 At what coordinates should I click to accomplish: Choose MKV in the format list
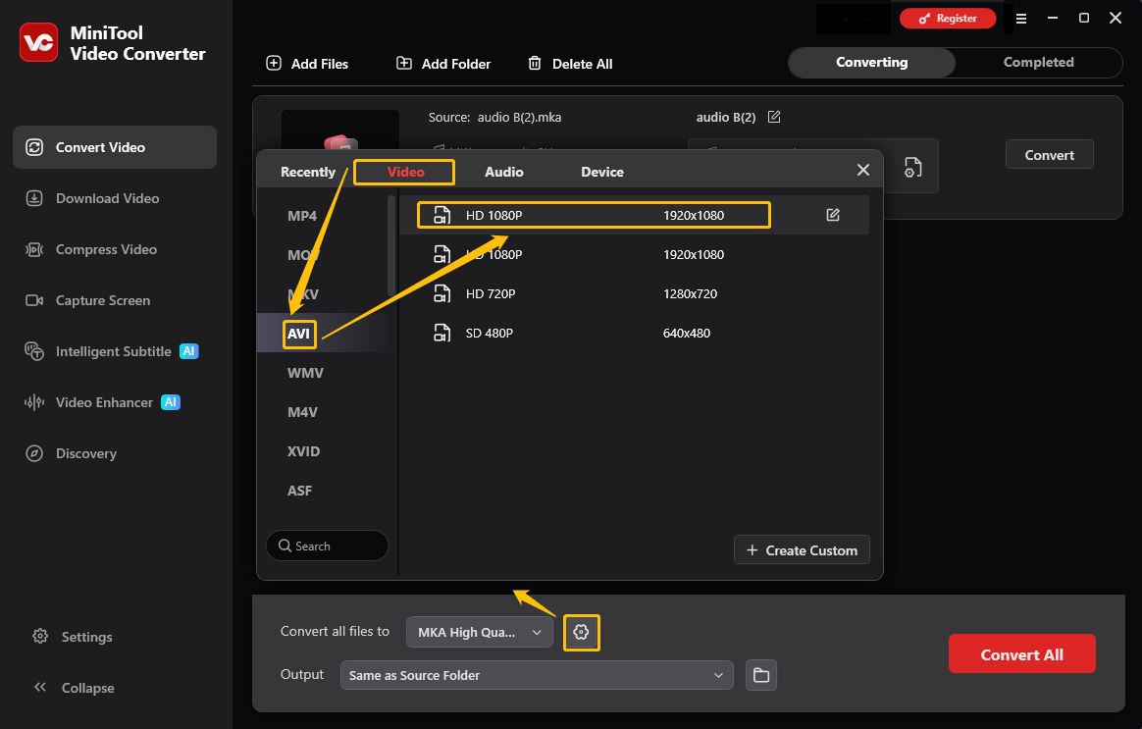[x=302, y=294]
